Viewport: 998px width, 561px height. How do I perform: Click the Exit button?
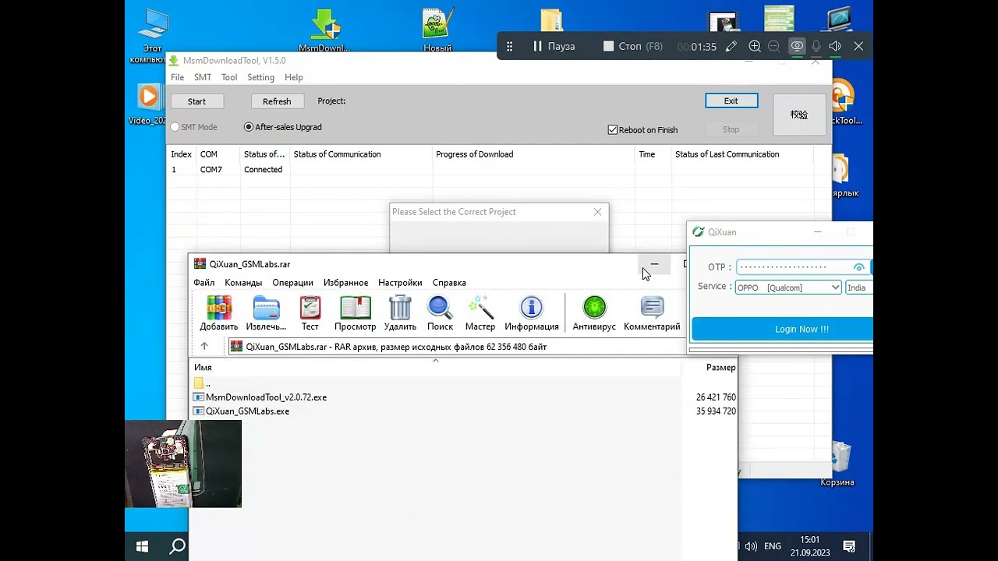tap(731, 101)
